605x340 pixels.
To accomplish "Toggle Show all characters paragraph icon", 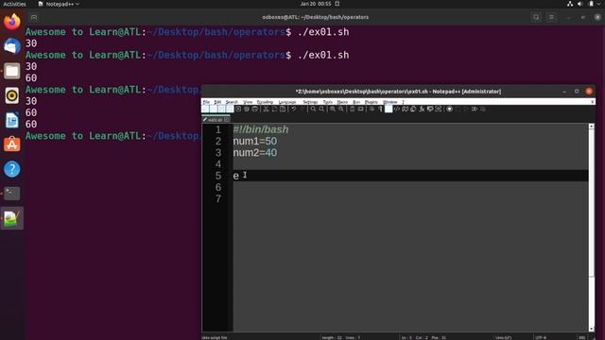I will coord(380,110).
